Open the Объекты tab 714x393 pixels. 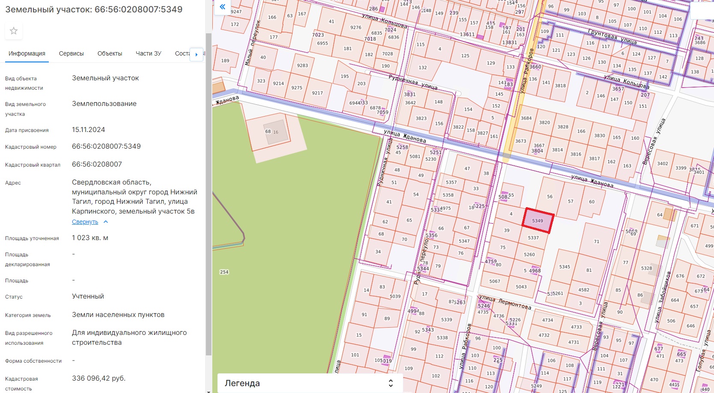click(110, 53)
